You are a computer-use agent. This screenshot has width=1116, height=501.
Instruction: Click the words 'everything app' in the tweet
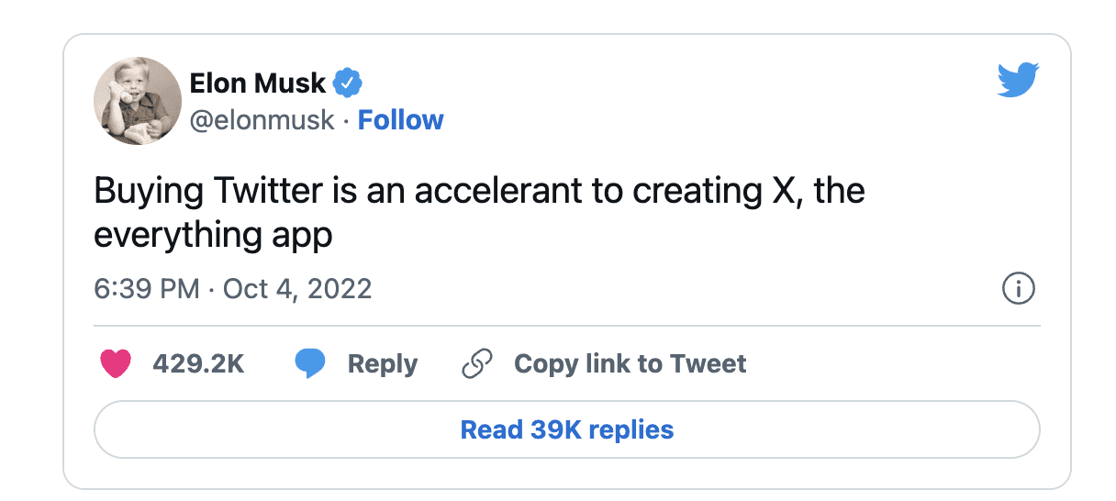tap(213, 236)
